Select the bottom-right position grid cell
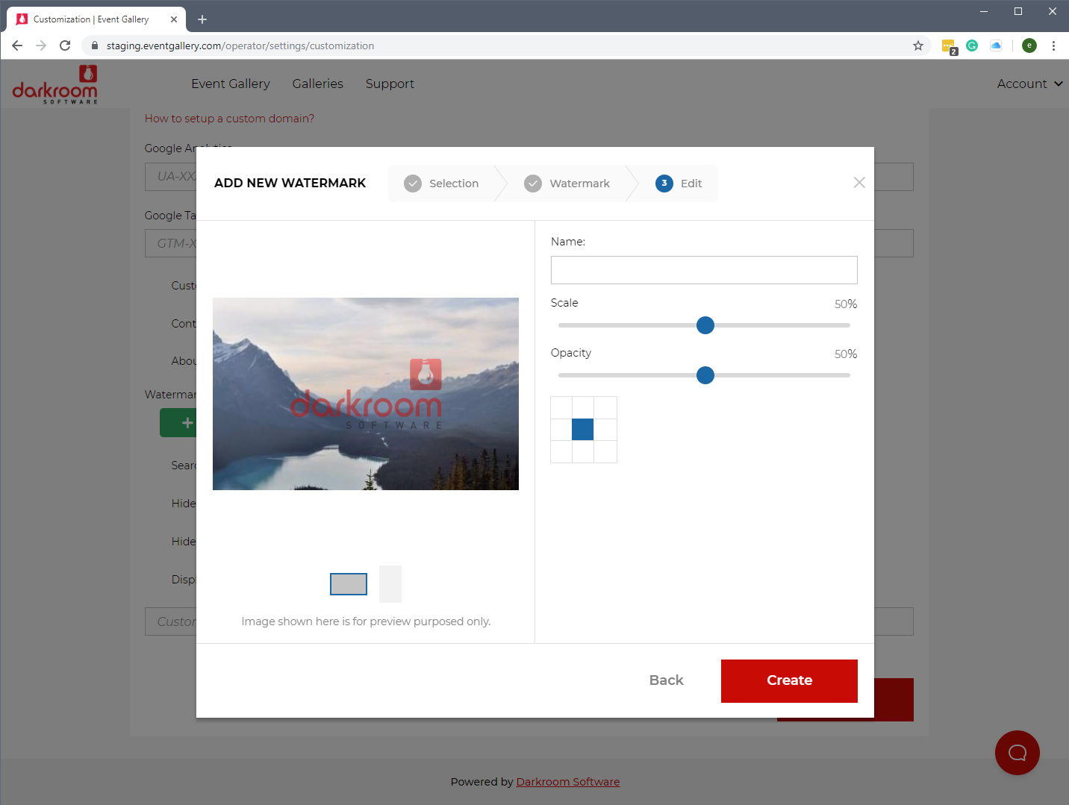 pyautogui.click(x=605, y=451)
